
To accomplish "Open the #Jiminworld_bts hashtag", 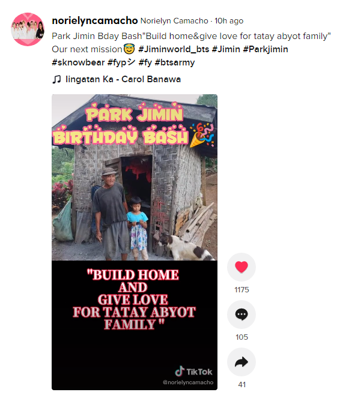I will click(174, 49).
